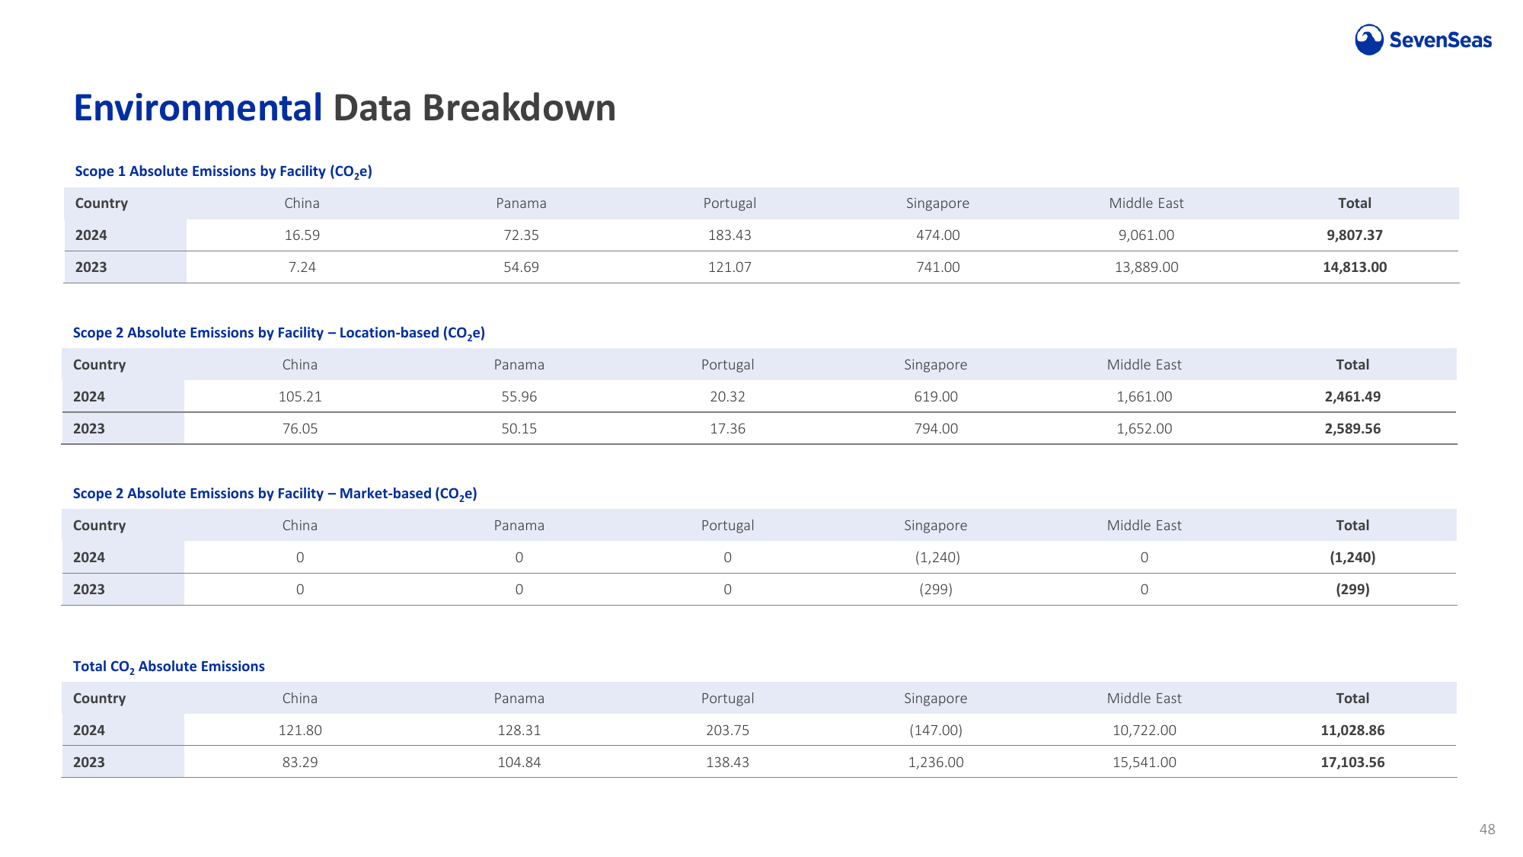Click the 2,461.49 total value
Image resolution: width=1523 pixels, height=857 pixels.
click(x=1352, y=397)
